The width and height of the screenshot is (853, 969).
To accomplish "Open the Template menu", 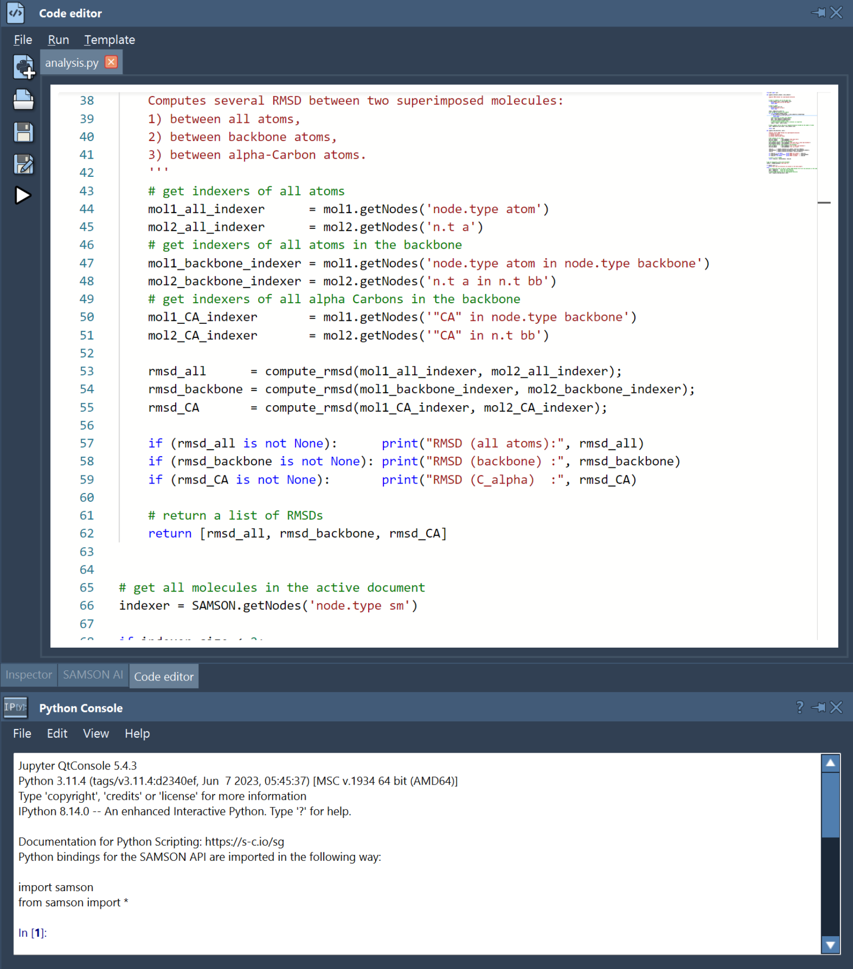I will tap(109, 39).
